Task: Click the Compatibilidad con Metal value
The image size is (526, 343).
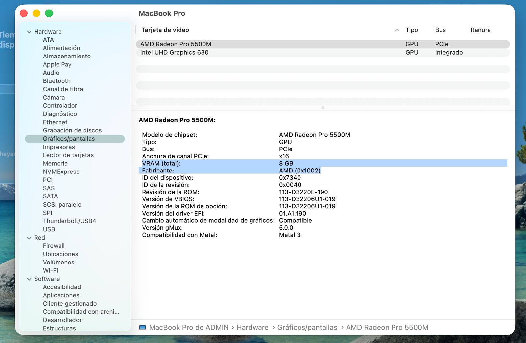Action: tap(290, 235)
